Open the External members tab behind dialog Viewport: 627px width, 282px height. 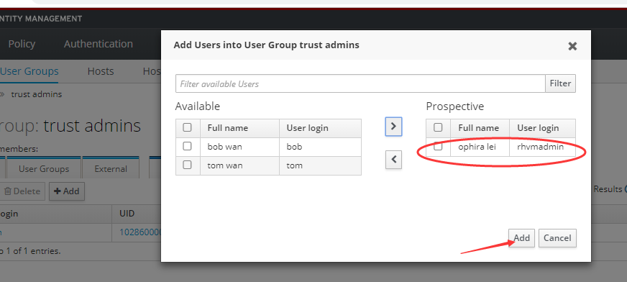tap(111, 169)
